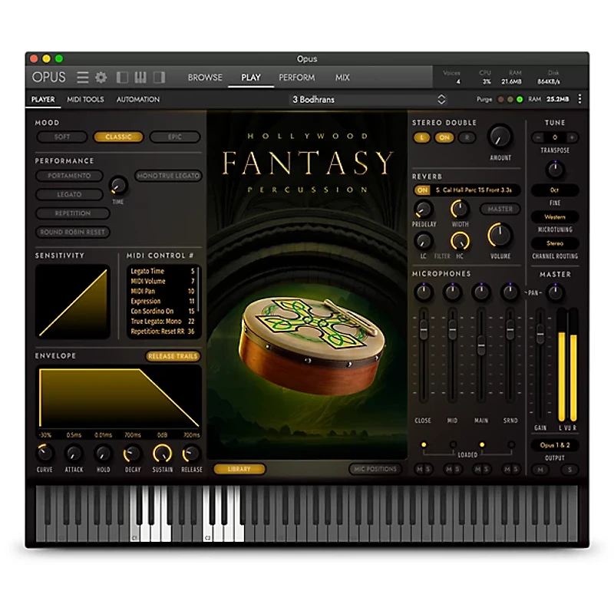Switch to the Mix tab
The image size is (614, 614).
(x=342, y=78)
